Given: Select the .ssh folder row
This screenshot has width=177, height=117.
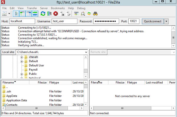Looking at the screenshot, I should point(43,92).
